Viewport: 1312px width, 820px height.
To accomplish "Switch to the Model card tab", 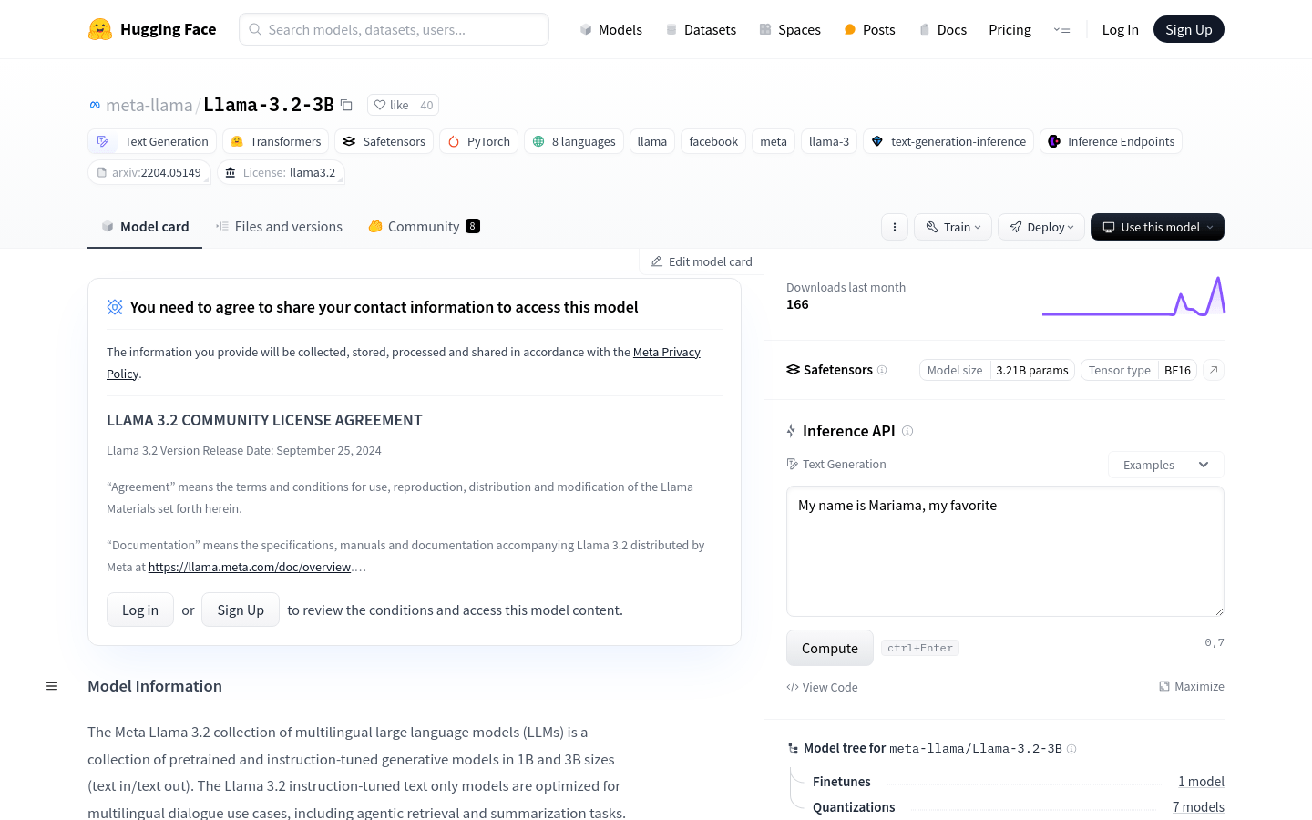I will (x=145, y=227).
